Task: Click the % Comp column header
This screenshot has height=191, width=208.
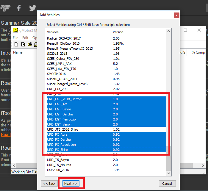Action: pyautogui.click(x=198, y=52)
